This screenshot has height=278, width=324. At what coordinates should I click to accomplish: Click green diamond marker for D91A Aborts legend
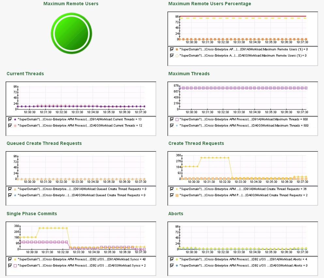tap(177, 259)
